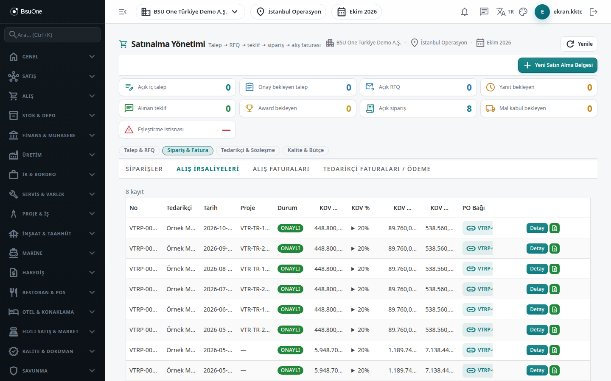The height and width of the screenshot is (381, 611).
Task: Open PO link in 2026-10 row
Action: tap(478, 228)
